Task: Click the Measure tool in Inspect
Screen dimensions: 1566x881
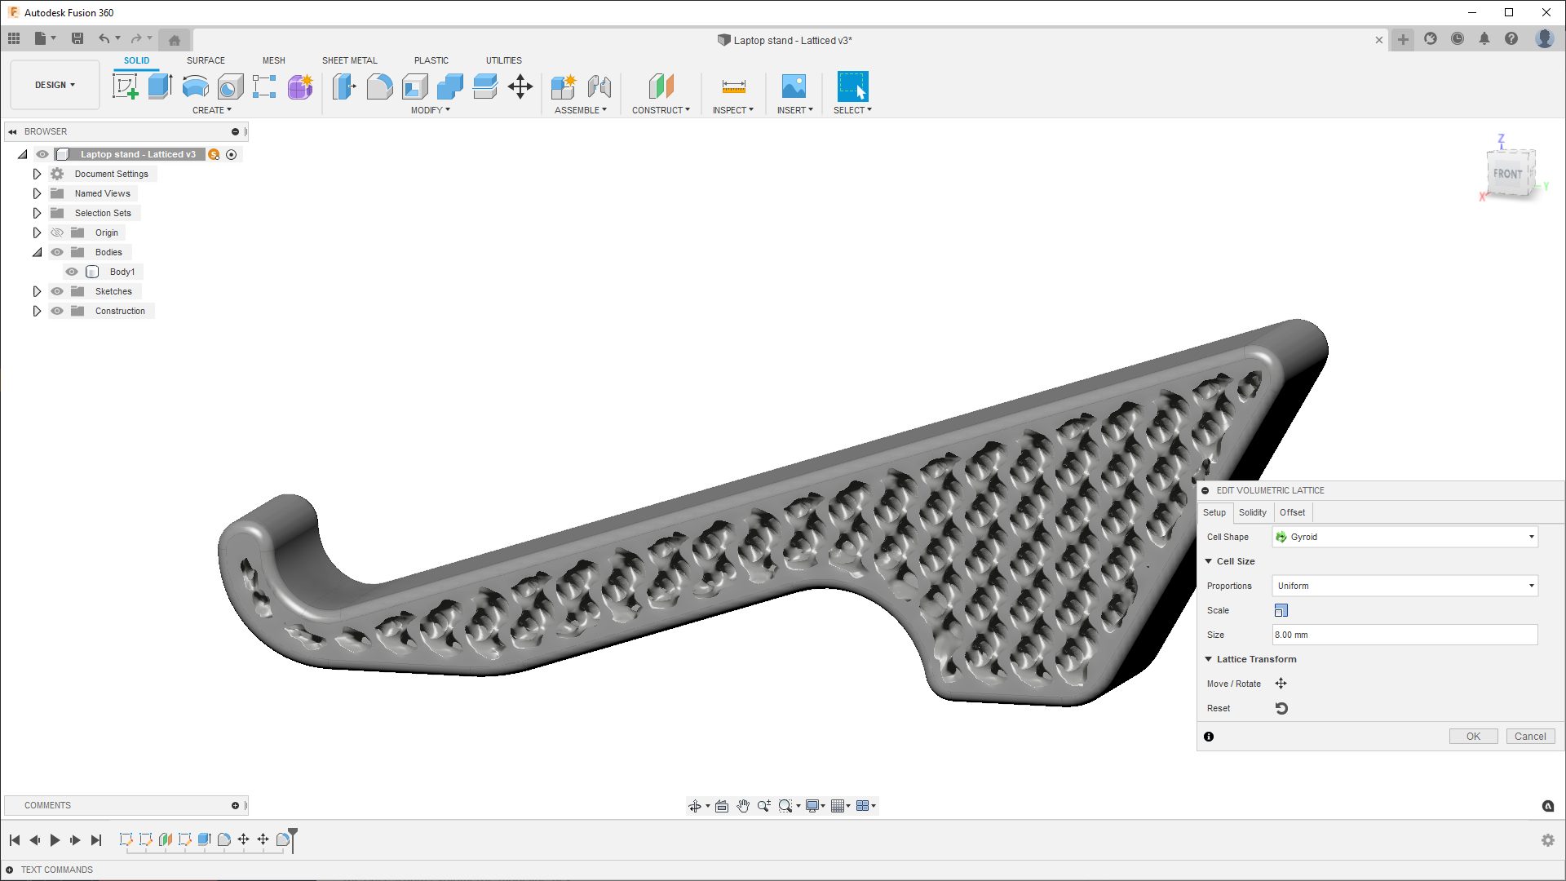Action: pyautogui.click(x=733, y=86)
